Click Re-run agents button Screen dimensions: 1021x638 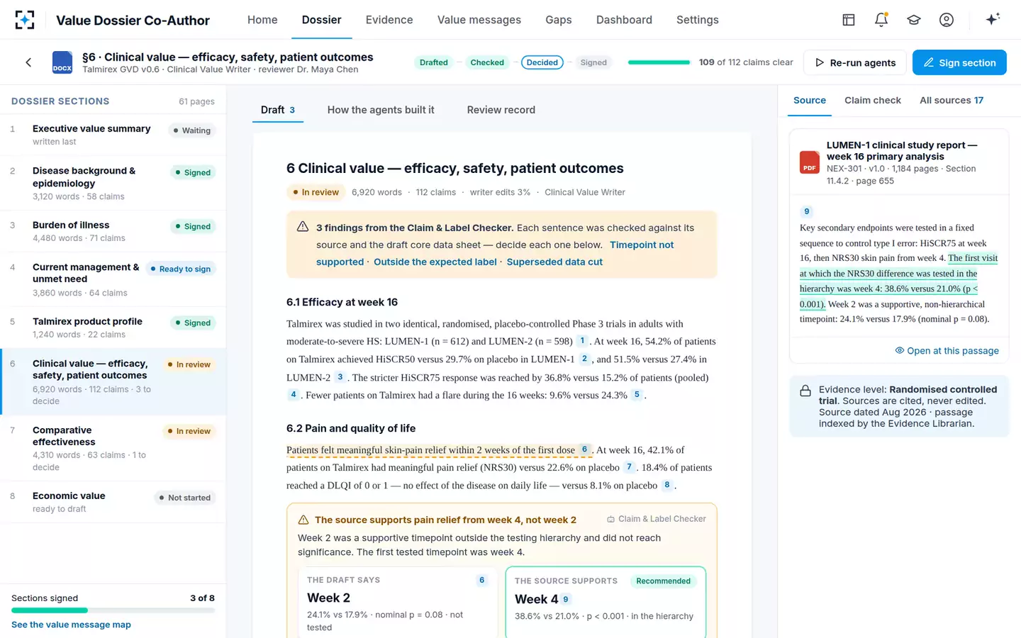point(855,62)
